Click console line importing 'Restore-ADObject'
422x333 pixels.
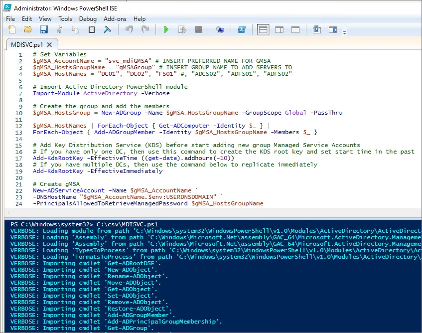point(91,308)
